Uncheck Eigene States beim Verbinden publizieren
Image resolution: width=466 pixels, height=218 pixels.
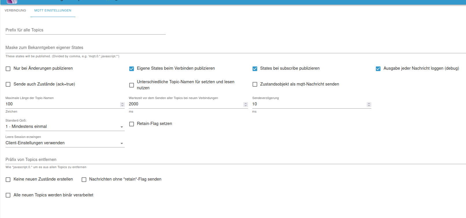click(x=132, y=69)
